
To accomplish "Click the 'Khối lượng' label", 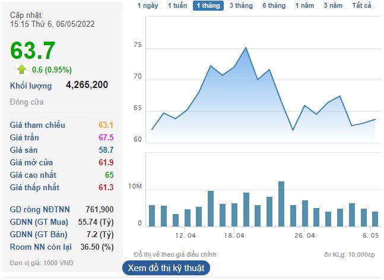I will tap(31, 86).
